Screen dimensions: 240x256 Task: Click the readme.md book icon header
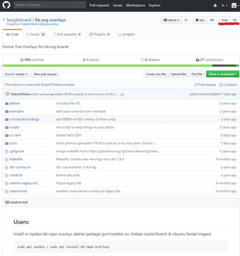pos(7,202)
